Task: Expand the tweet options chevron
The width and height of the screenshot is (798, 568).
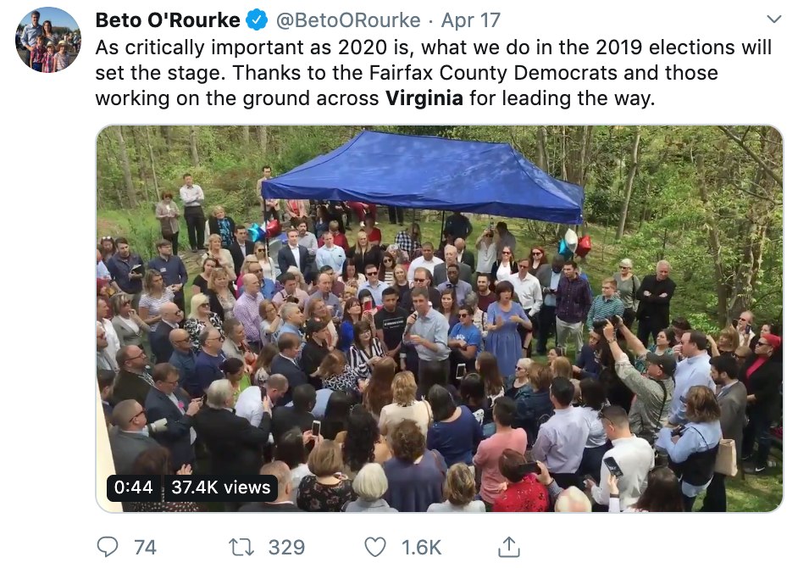Action: [x=773, y=19]
